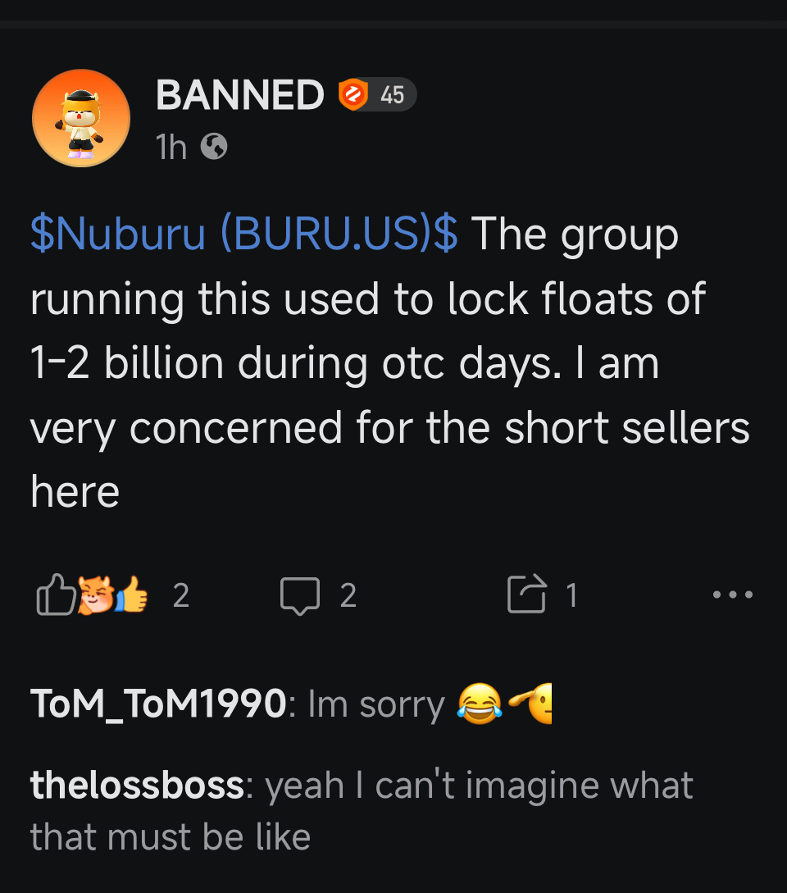Open the $Nuburu (BURU.US)$ stock page
This screenshot has width=787, height=893.
click(x=242, y=233)
